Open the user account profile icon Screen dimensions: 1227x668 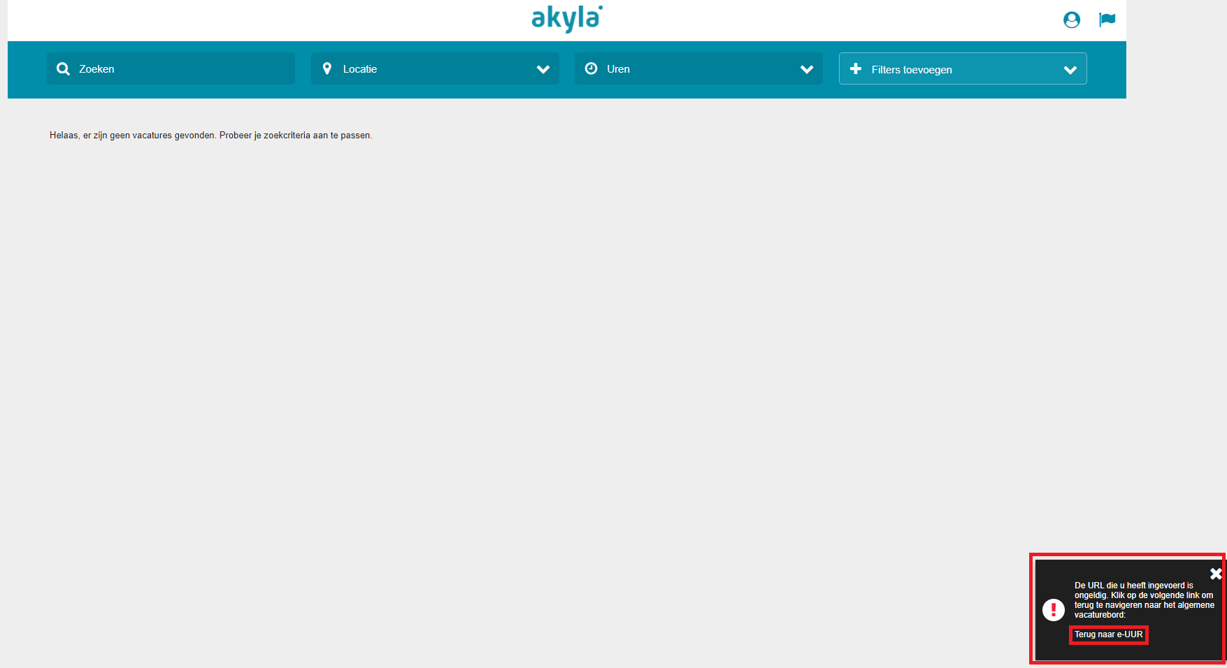1071,20
